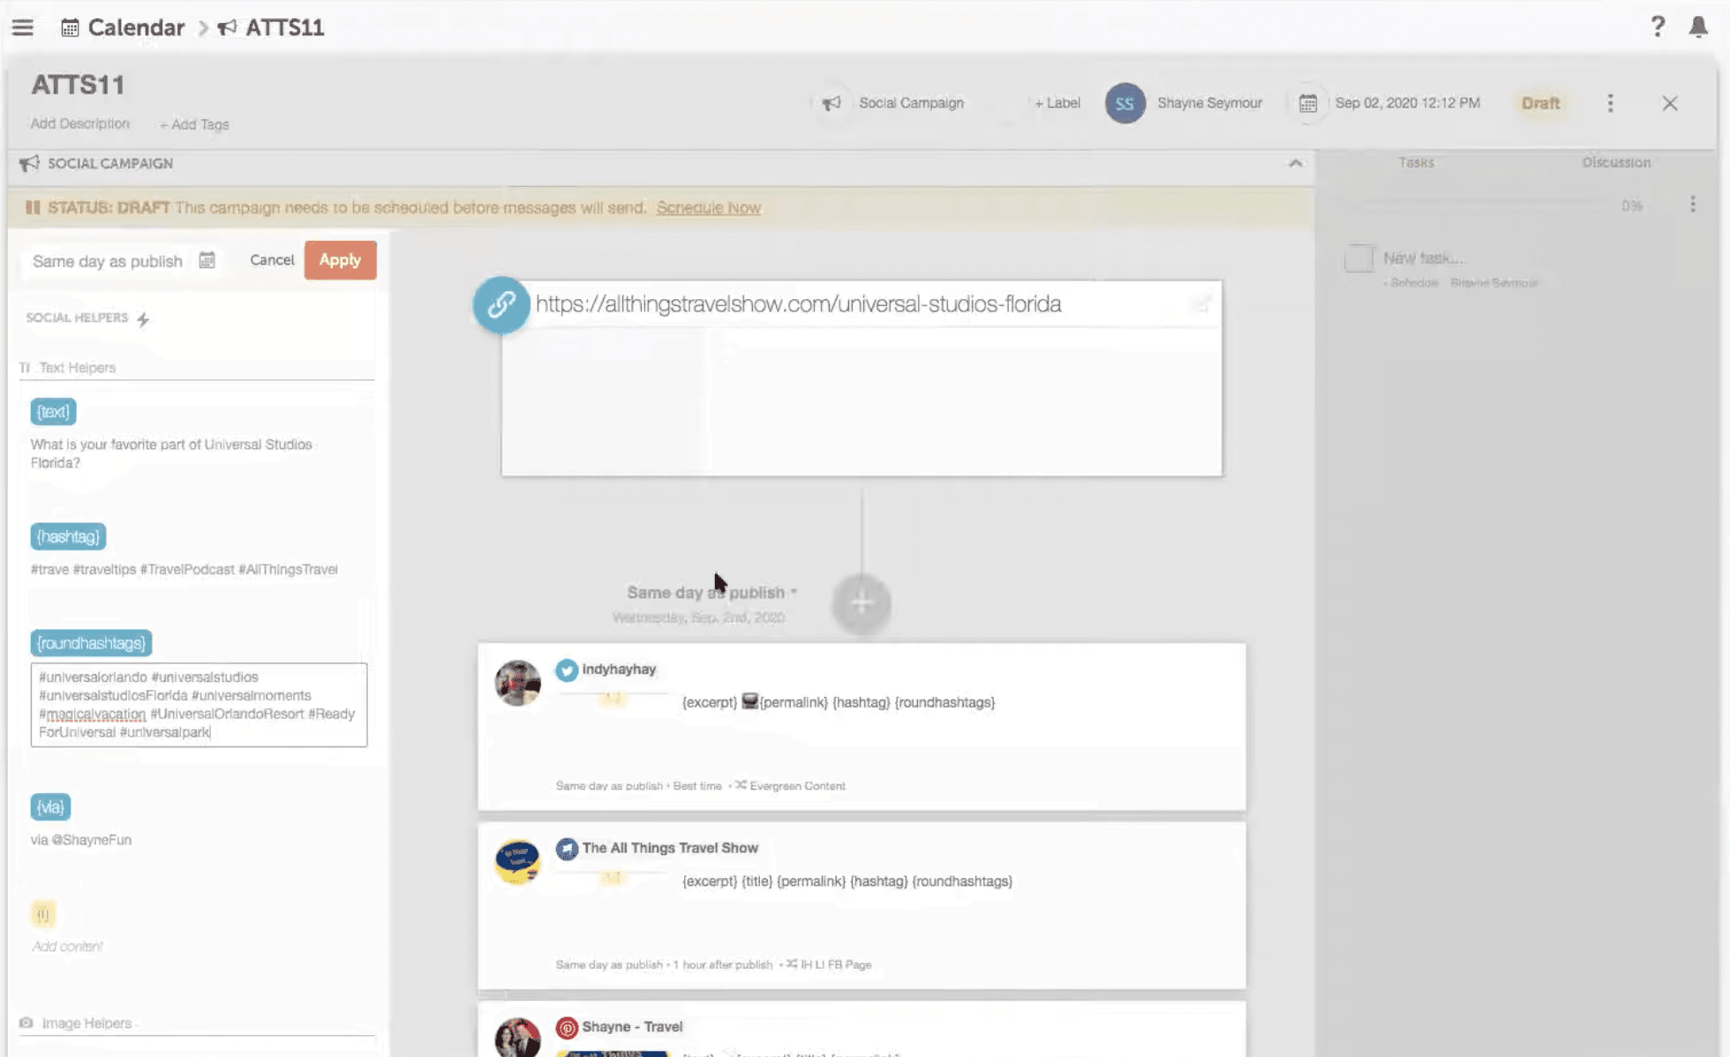
Task: Toggle the SOCIAL CAMPAIGN section collapse
Action: 1294,161
